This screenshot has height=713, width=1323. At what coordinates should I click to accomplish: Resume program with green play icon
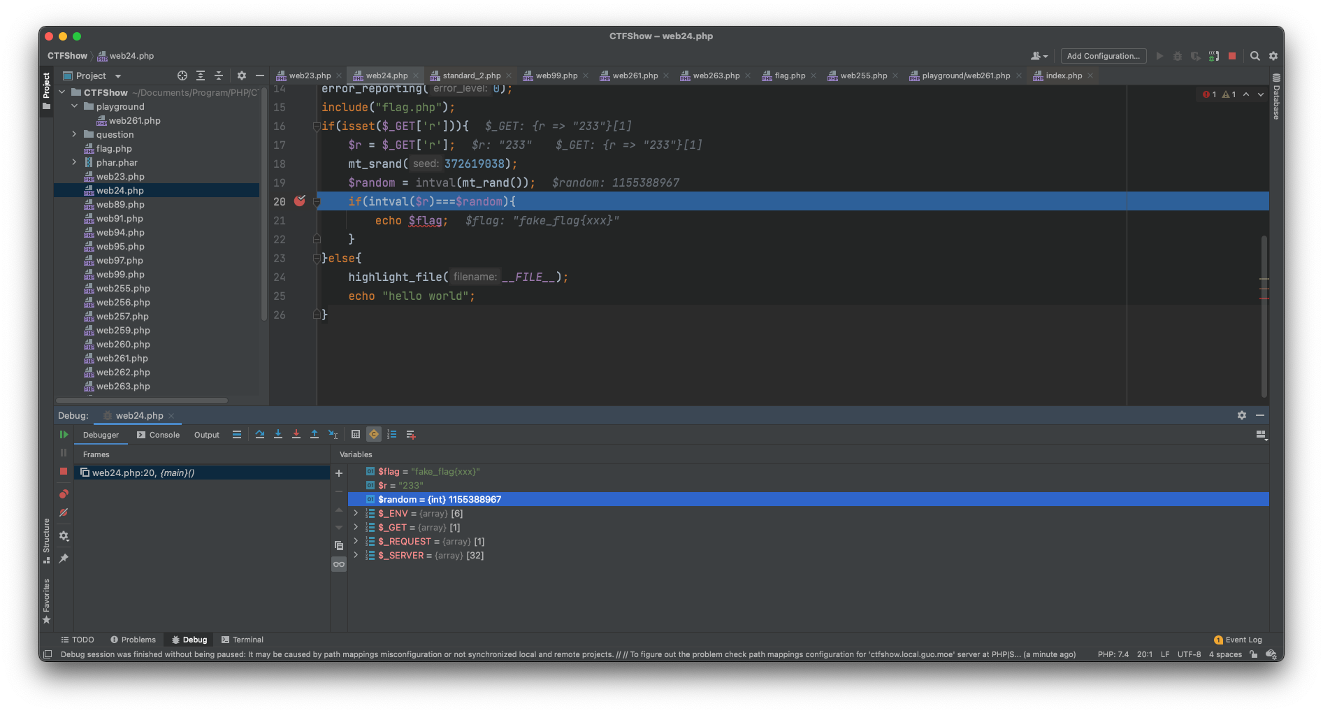[64, 434]
